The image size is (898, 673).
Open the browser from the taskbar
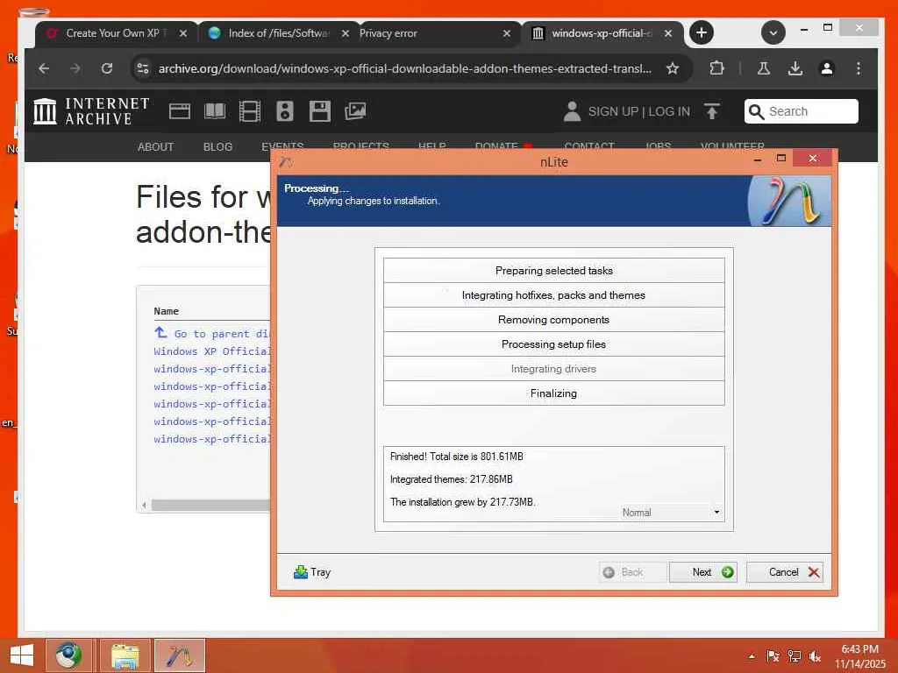(x=68, y=655)
